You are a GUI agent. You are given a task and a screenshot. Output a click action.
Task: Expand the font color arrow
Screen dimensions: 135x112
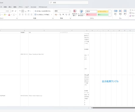[11, 15]
